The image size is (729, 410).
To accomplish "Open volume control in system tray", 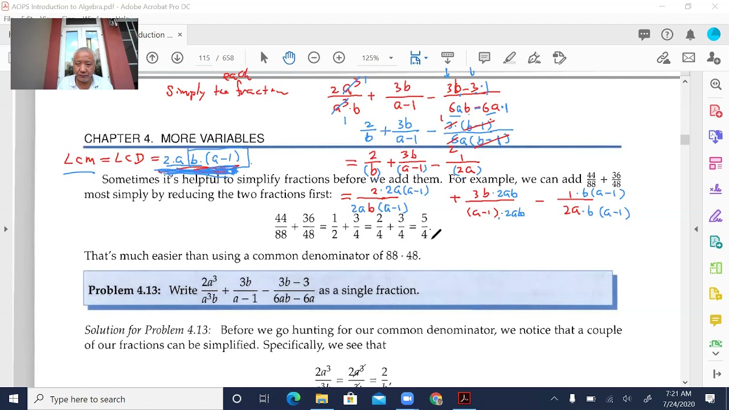I will tap(627, 399).
